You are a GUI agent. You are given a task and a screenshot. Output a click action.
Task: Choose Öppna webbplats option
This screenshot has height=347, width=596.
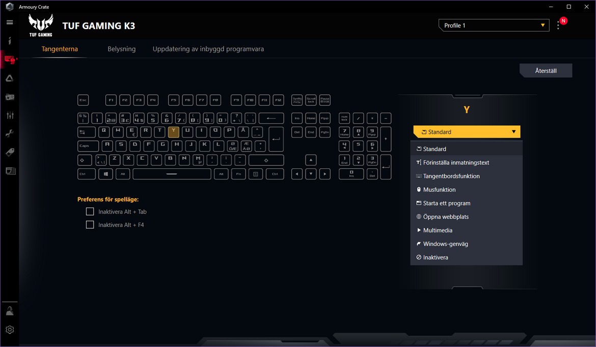click(x=467, y=217)
